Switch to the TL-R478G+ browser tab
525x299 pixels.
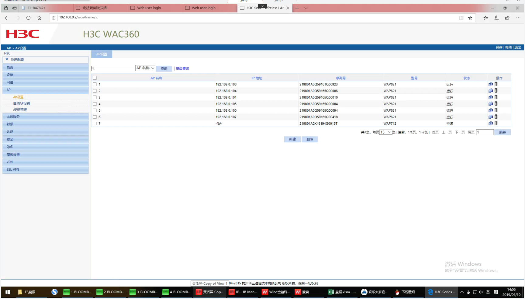pos(46,8)
